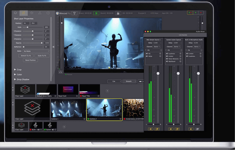The height and width of the screenshot is (150, 235).
Task: Select the shot layer properties sliders tab
Action: point(24,13)
